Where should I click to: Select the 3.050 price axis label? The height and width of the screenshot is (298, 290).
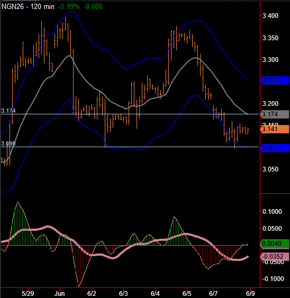(270, 169)
